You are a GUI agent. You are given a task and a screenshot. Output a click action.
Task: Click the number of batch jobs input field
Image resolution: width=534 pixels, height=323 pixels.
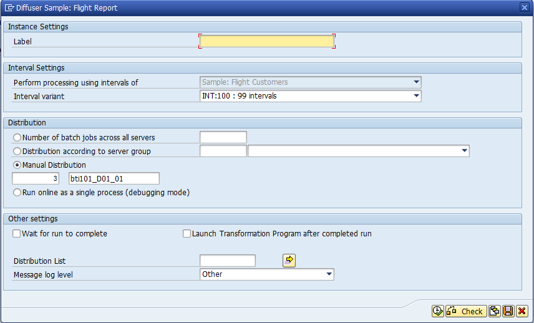[x=223, y=137]
